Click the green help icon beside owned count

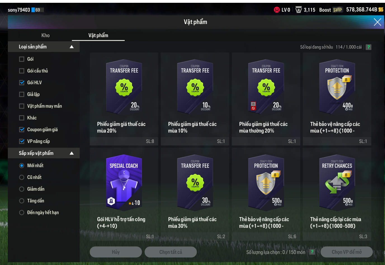pos(369,47)
